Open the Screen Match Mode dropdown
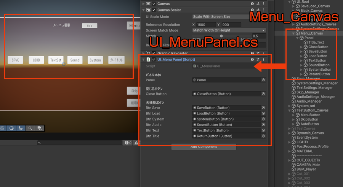The height and width of the screenshot is (187, 343). point(229,30)
